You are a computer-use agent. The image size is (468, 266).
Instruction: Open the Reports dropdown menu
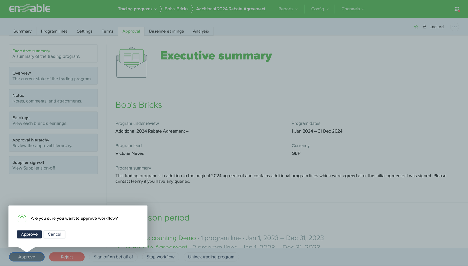click(288, 9)
